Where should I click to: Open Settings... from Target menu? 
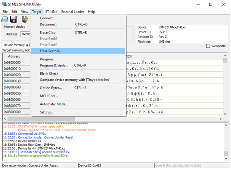coord(78,112)
